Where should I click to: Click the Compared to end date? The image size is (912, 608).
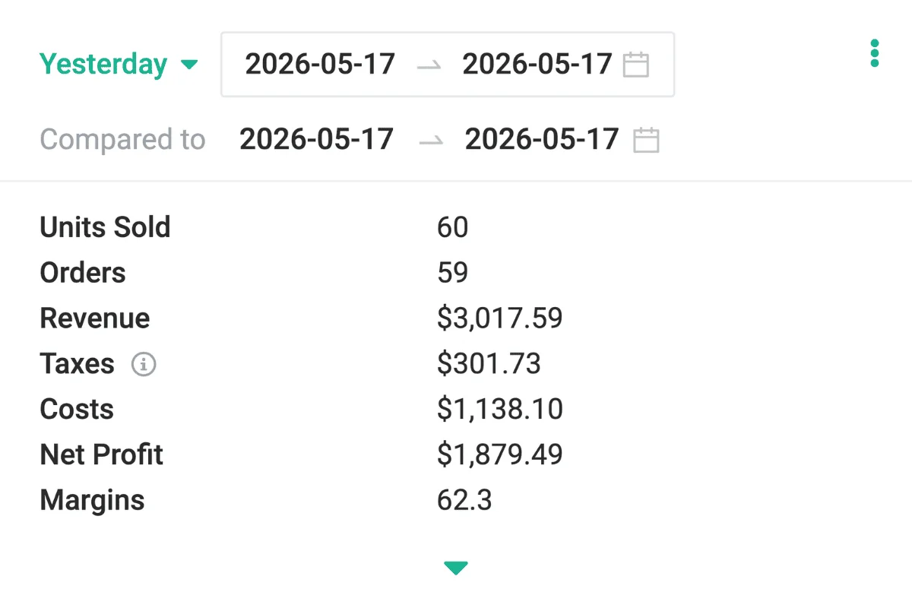542,140
